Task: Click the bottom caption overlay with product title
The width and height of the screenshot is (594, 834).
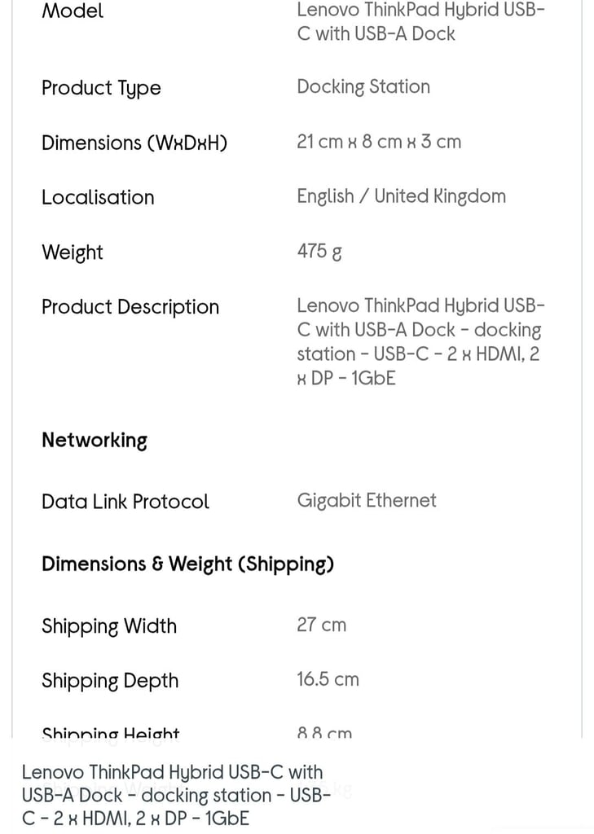Action: point(177,795)
